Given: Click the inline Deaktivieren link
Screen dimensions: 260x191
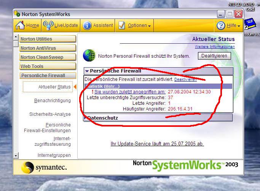Looking at the screenshot, I should tap(185, 79).
